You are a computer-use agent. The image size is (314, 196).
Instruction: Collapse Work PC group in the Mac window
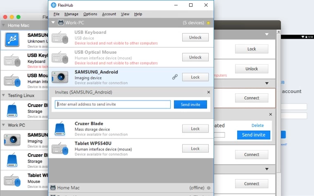coord(3,125)
